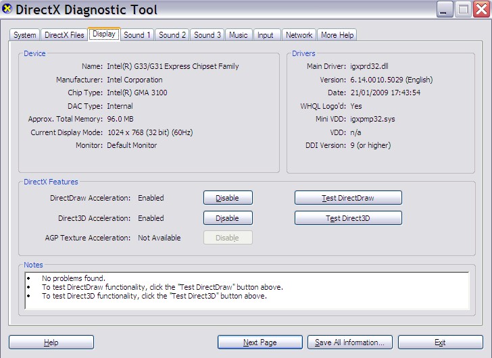Open the Music tab
Viewport: 492px width, 358px height.
[x=238, y=35]
